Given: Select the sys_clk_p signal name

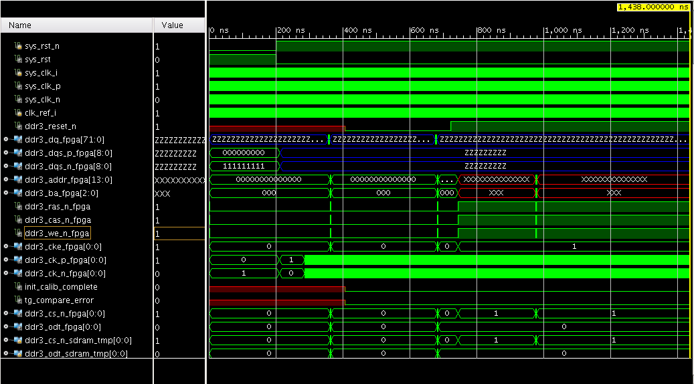Looking at the screenshot, I should [x=47, y=86].
